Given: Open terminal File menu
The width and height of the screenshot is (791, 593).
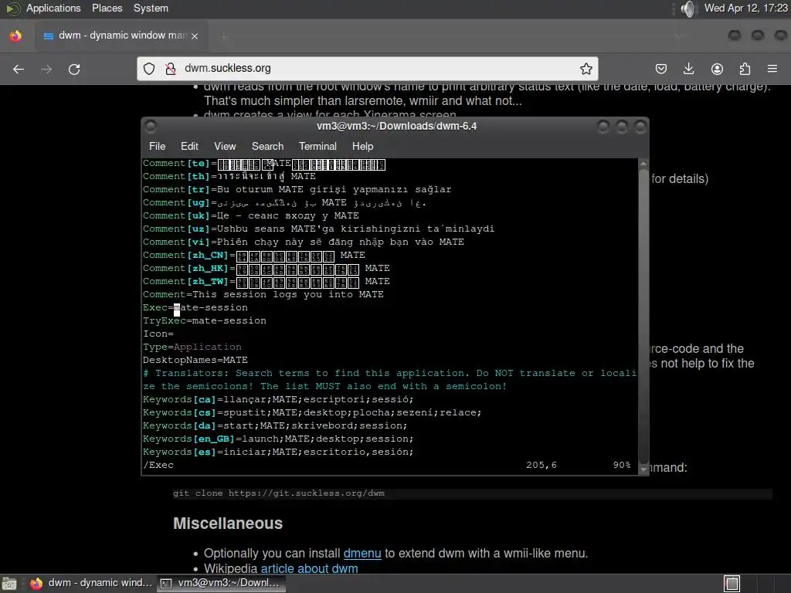Looking at the screenshot, I should click(x=157, y=146).
